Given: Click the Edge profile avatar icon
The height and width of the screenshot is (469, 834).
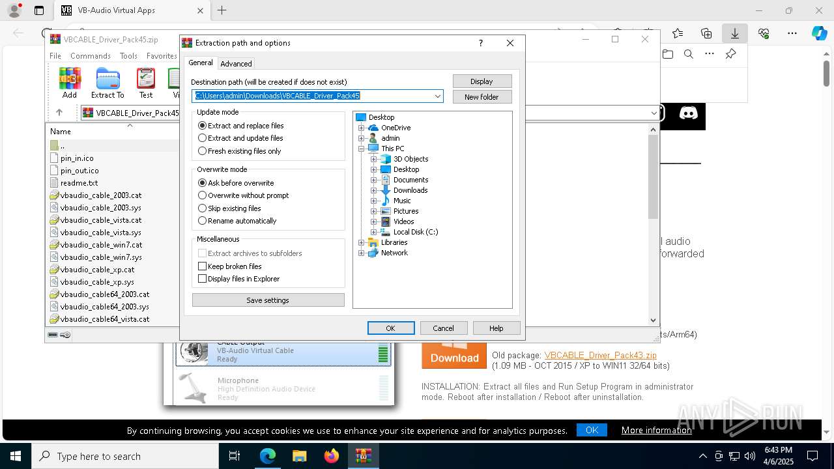Looking at the screenshot, I should click(14, 10).
